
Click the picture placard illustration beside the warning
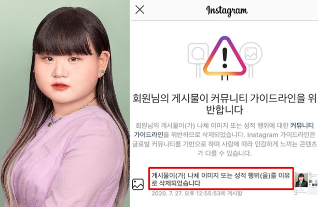pyautogui.click(x=251, y=60)
